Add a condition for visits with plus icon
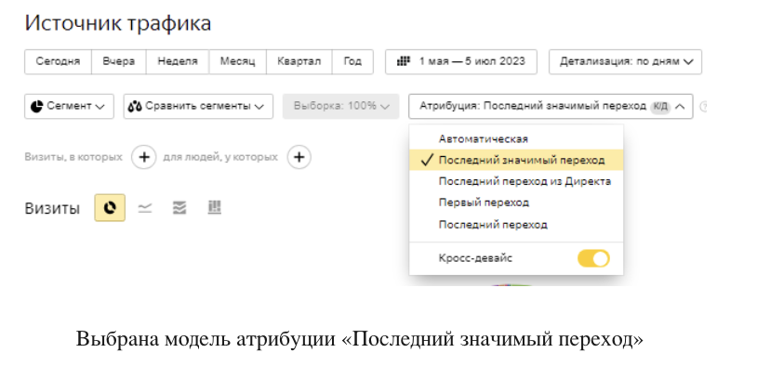The height and width of the screenshot is (366, 757). pos(144,157)
